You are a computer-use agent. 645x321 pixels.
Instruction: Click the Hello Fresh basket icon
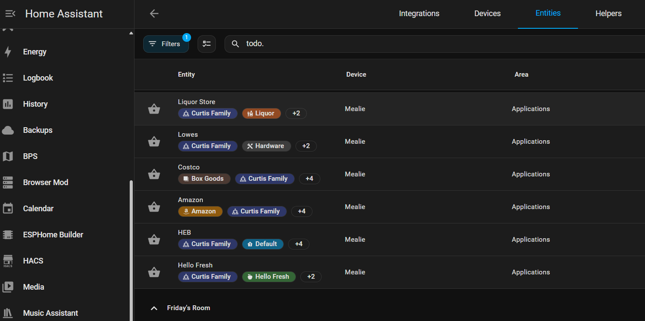coord(154,272)
